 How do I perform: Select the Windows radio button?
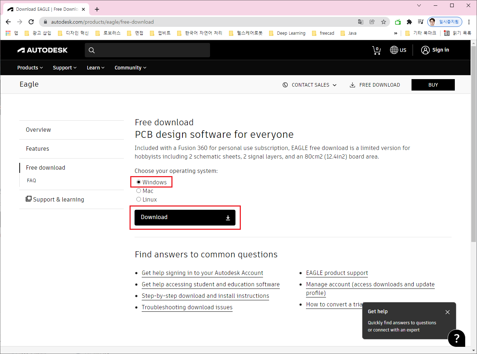point(138,182)
